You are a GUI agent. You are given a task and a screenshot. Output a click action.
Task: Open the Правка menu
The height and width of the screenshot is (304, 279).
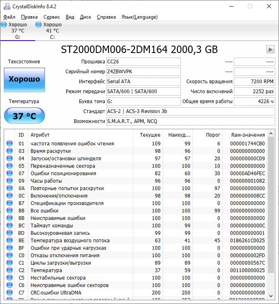(x=29, y=17)
